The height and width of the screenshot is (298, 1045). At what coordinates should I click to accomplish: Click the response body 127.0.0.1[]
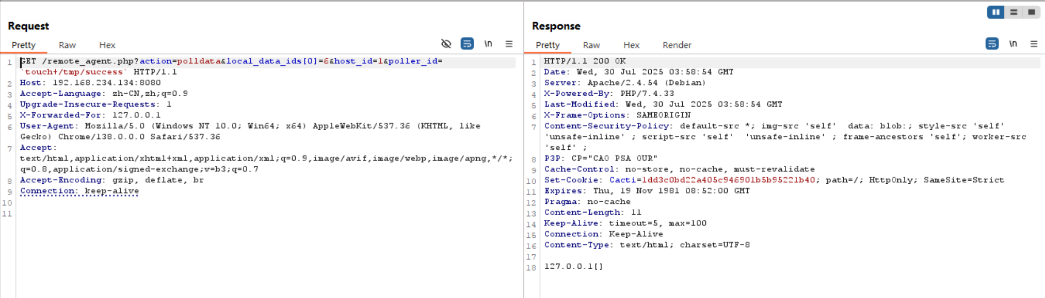pyautogui.click(x=573, y=267)
